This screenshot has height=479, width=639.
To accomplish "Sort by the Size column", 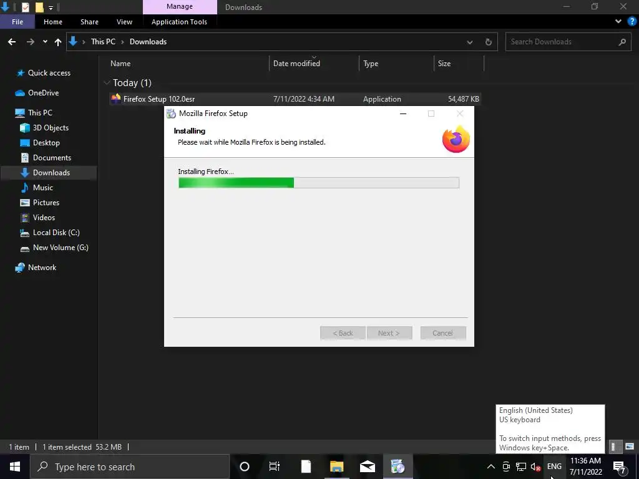I will click(x=459, y=64).
